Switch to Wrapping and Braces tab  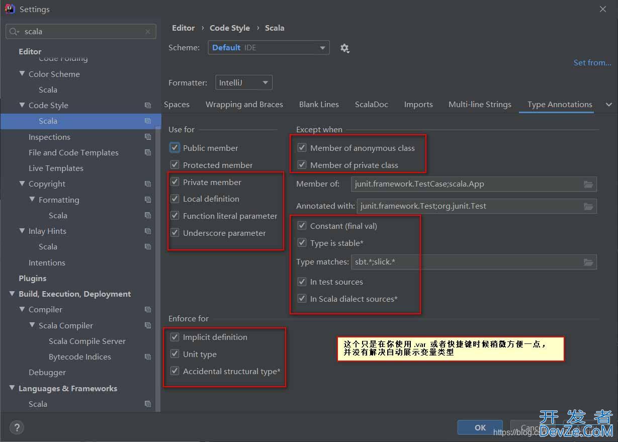[244, 105]
